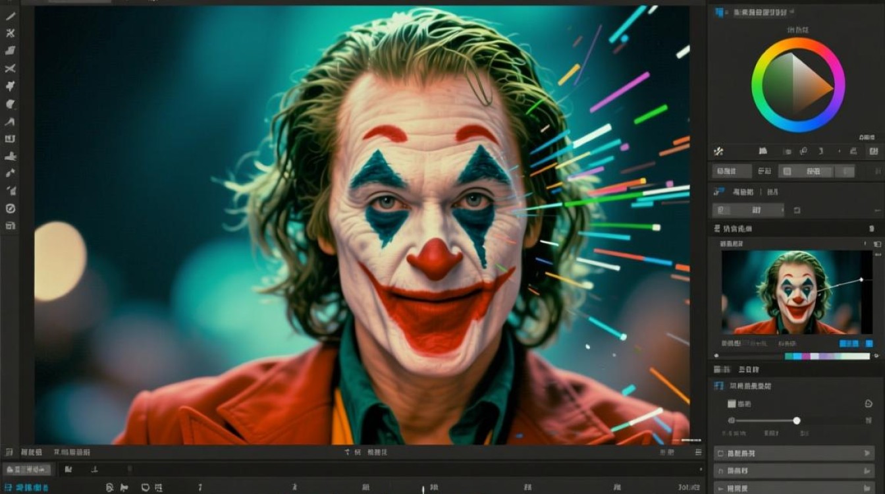
Task: Click the first labeled button below the color wheel toolbar
Action: [x=732, y=171]
